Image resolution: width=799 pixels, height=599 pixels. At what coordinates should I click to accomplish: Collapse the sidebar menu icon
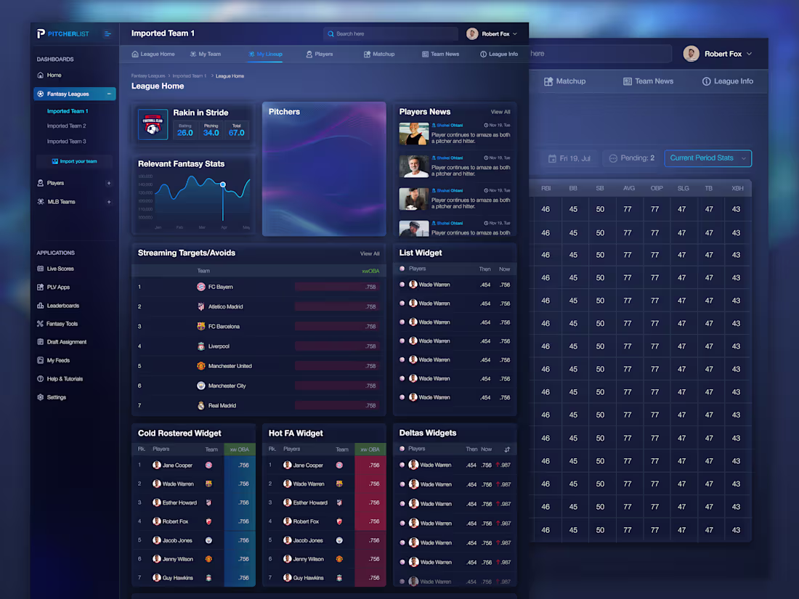pos(108,33)
